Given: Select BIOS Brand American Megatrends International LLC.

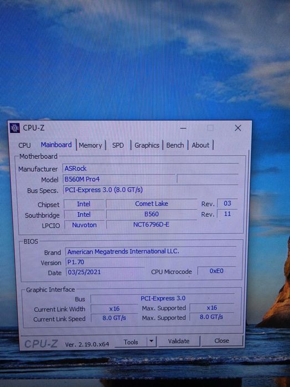Looking at the screenshot, I should tap(151, 251).
